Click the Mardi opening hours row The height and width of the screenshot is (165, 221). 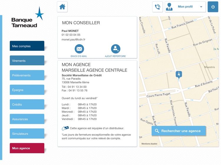(x=79, y=108)
